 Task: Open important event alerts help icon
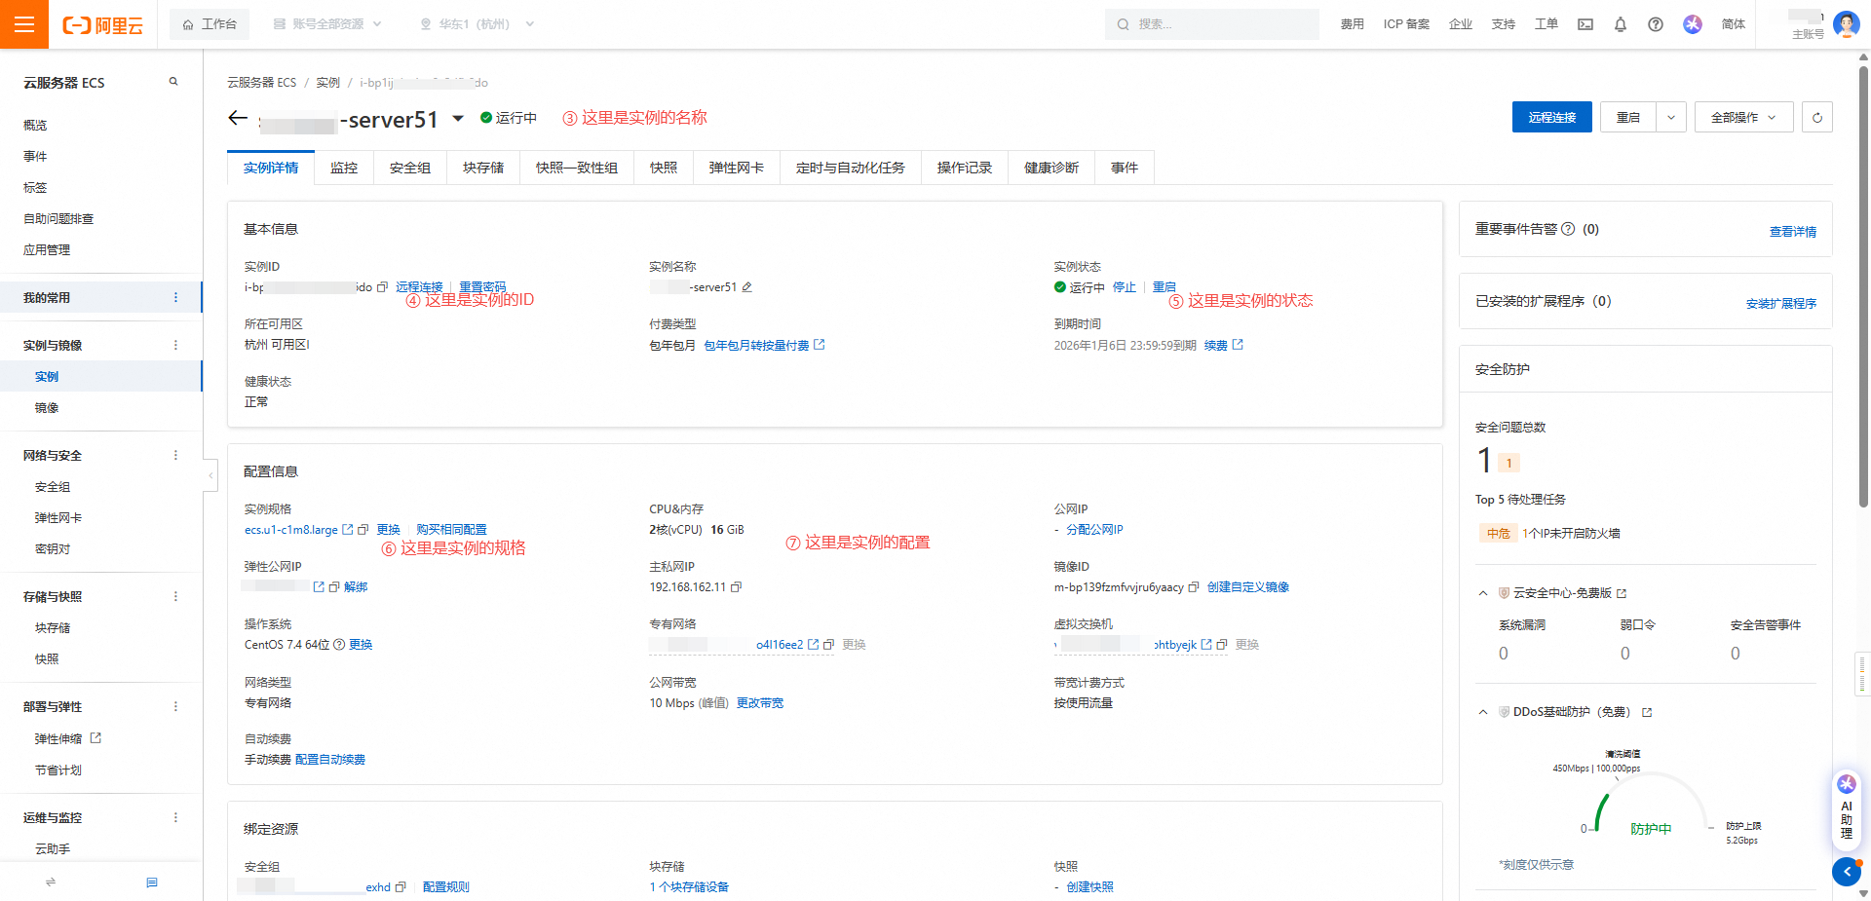tap(1568, 229)
